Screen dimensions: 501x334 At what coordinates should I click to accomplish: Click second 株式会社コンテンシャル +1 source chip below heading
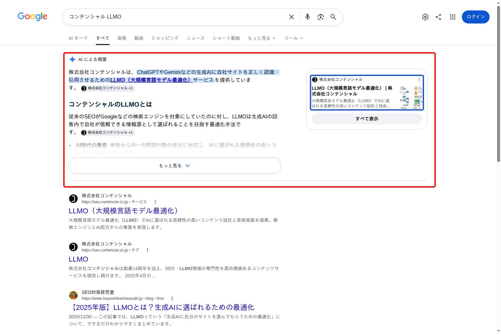(108, 132)
